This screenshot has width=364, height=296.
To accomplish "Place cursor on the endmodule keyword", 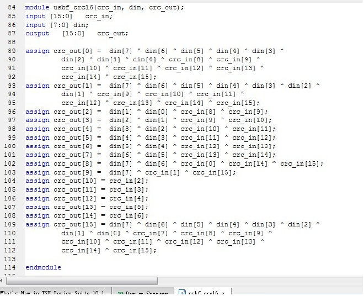I will 43,268.
